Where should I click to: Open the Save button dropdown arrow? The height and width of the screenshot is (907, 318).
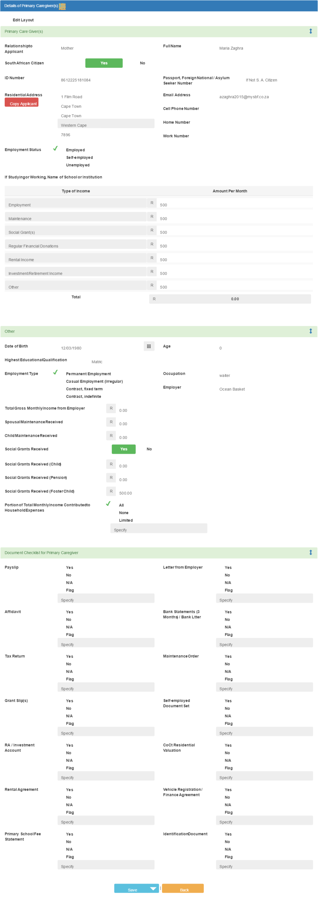153,888
